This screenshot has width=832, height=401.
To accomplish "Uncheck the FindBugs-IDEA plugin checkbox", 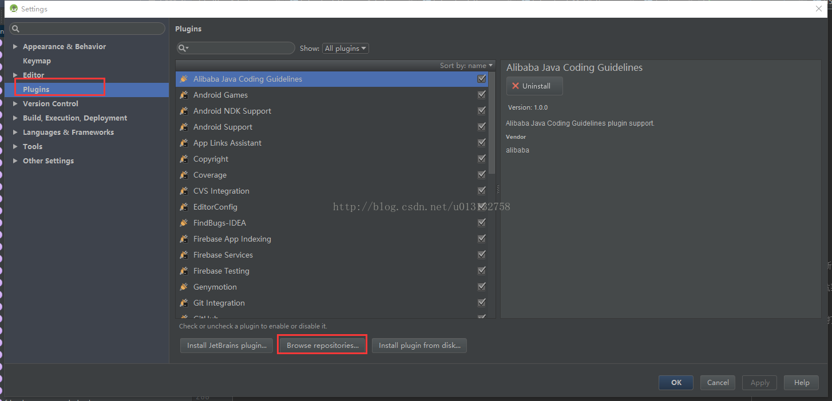I will [481, 223].
